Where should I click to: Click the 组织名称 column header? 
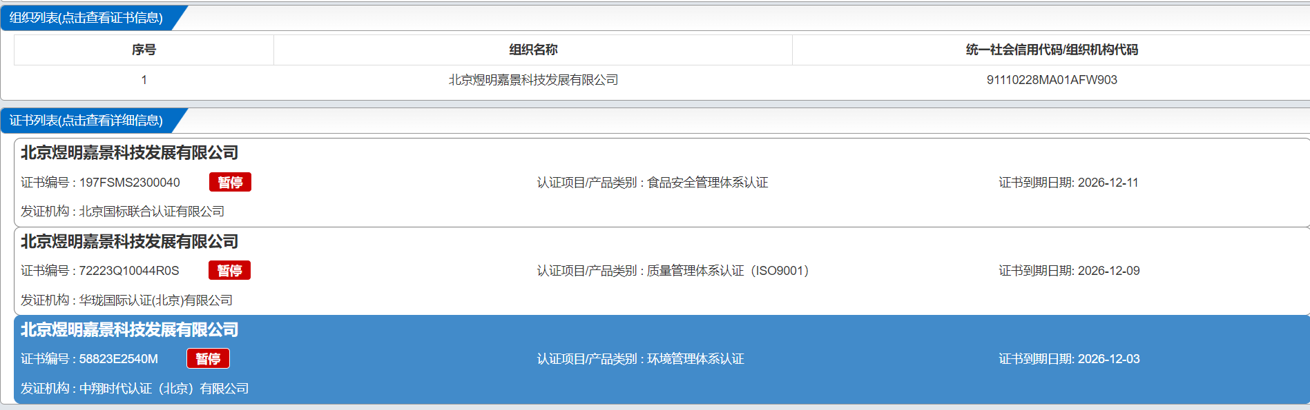[533, 50]
